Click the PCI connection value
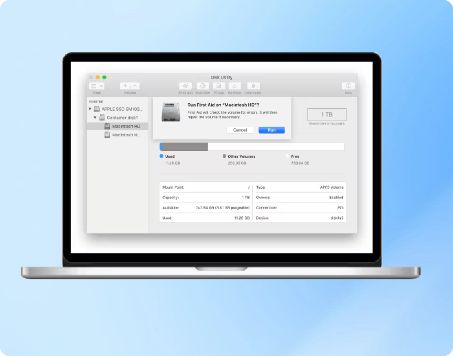Image resolution: width=453 pixels, height=356 pixels. tap(340, 208)
